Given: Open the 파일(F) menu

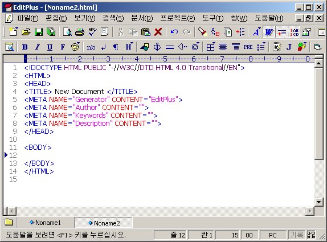Looking at the screenshot, I should point(27,18).
